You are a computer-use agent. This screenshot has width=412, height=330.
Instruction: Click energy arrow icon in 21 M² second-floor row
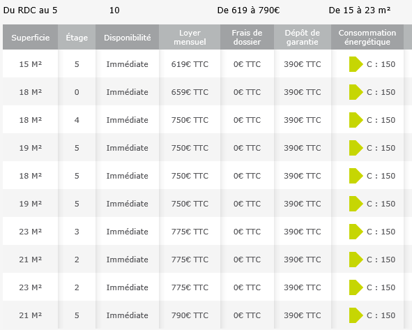click(x=356, y=260)
